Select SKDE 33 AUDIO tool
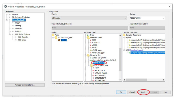The height and width of the screenshot is (98, 174). (101, 73)
